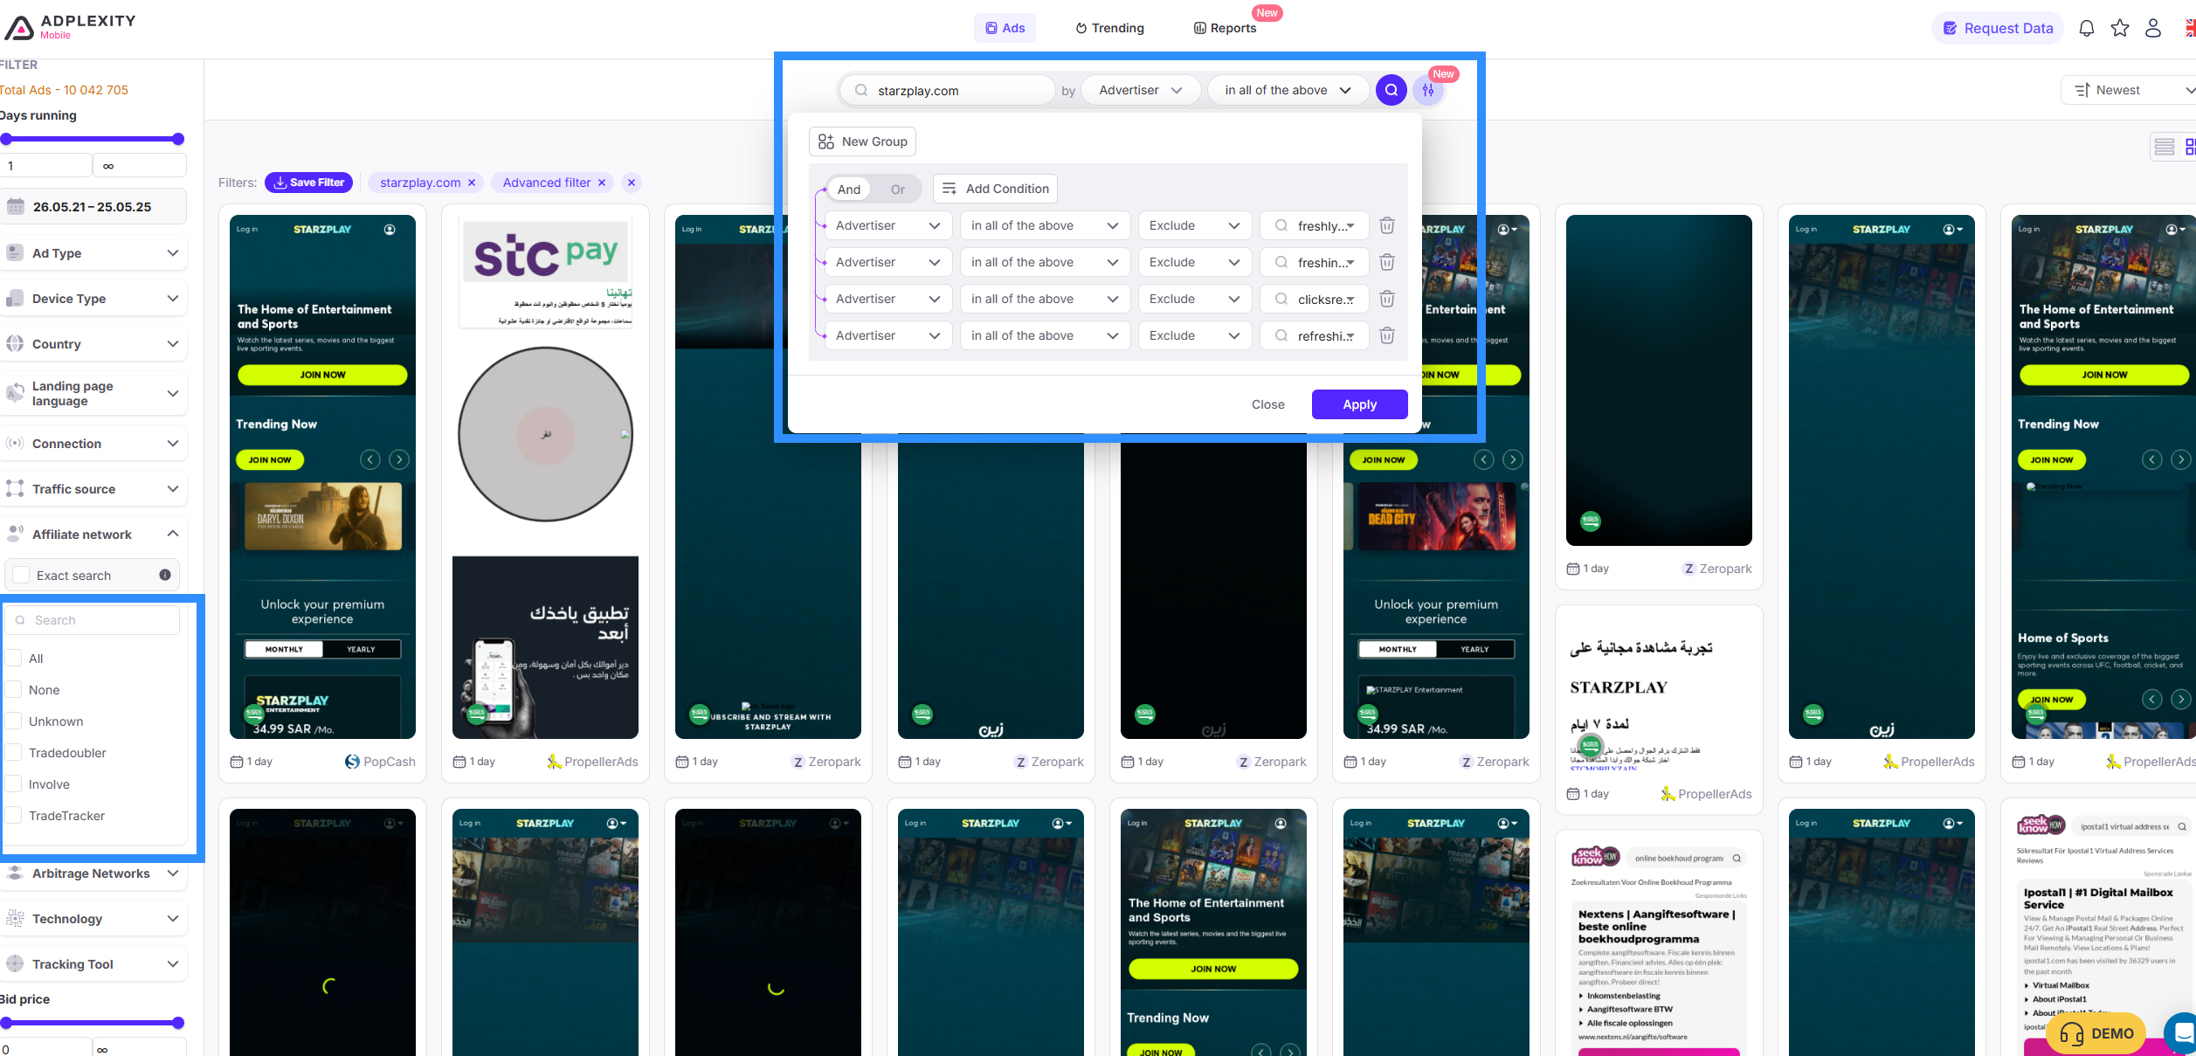2196x1056 pixels.
Task: Check the All affiliate network box
Action: pos(14,658)
